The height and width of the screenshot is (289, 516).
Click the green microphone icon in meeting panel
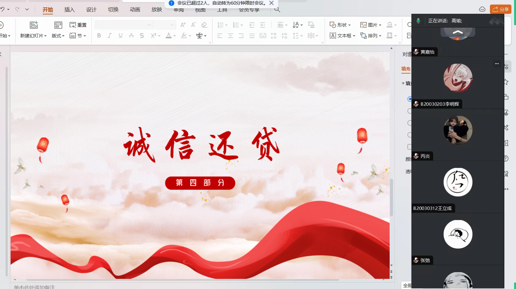(x=418, y=21)
